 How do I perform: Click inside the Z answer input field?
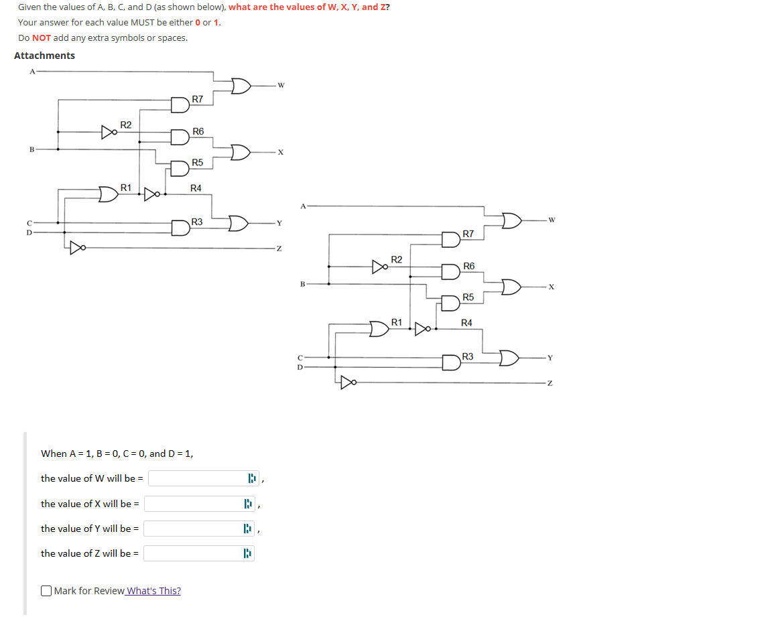(191, 553)
